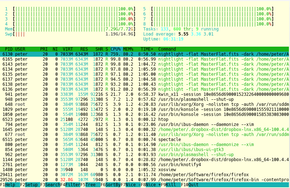Select nightlight process row PID 6137
Viewport: 290px width, 188px height.
144,79
